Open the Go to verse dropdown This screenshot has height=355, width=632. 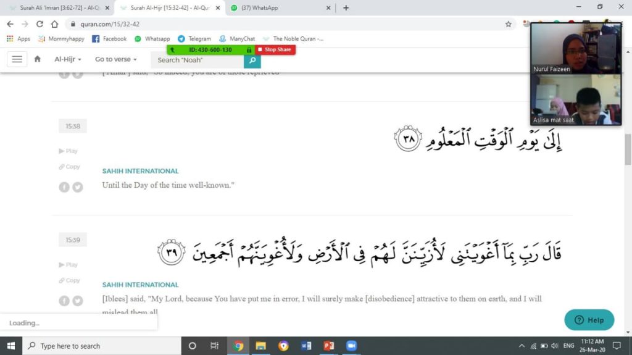(115, 59)
